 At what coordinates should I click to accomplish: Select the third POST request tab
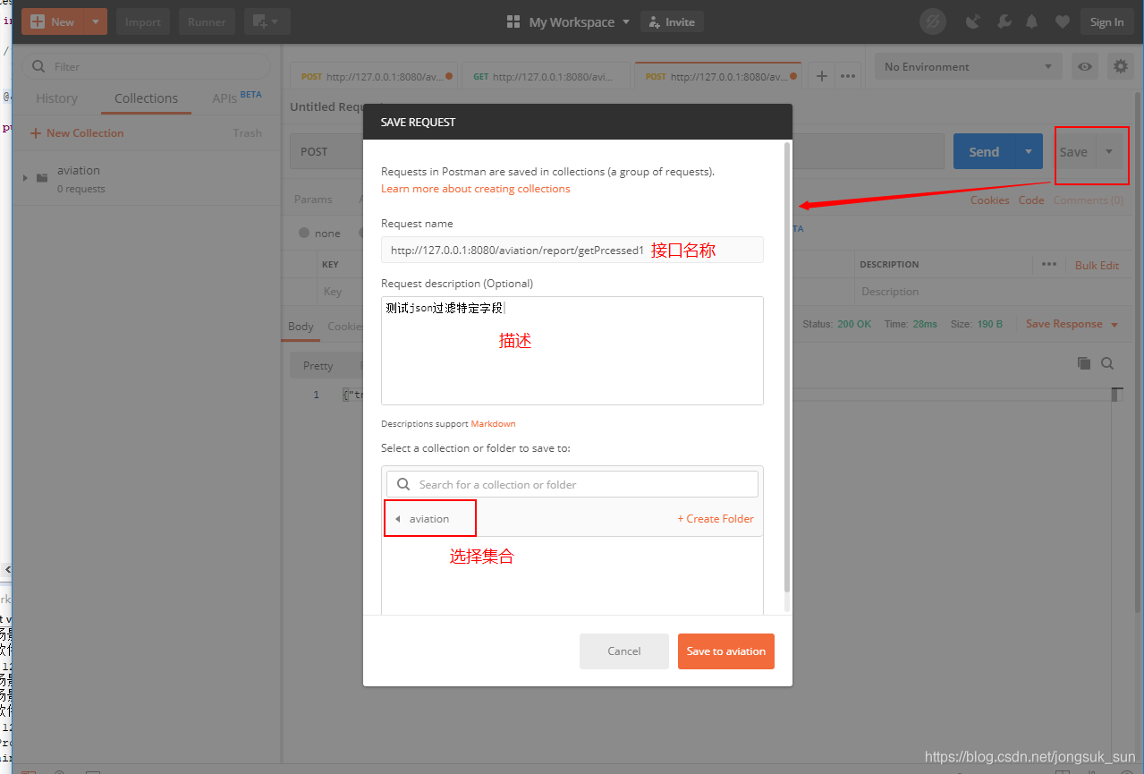click(x=718, y=76)
